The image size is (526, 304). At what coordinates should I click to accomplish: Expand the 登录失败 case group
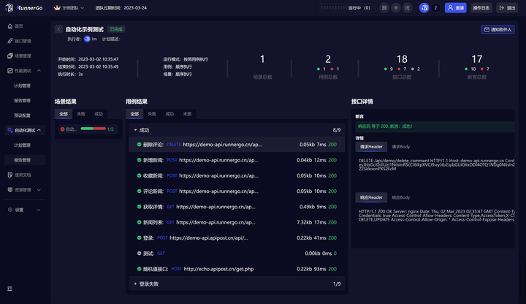tap(237, 284)
